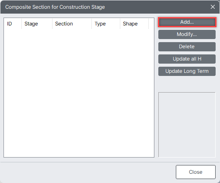Click the Close button at bottom
The height and width of the screenshot is (183, 220).
tap(196, 172)
